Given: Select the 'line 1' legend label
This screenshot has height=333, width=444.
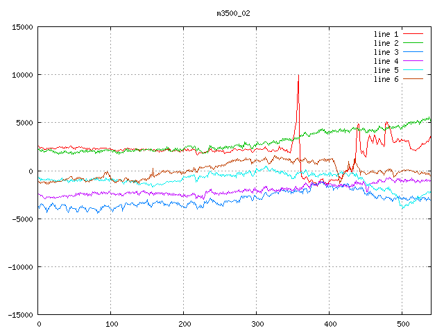Looking at the screenshot, I should coord(386,34).
